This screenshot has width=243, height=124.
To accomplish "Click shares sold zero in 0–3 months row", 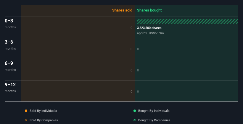I will 131,28.
